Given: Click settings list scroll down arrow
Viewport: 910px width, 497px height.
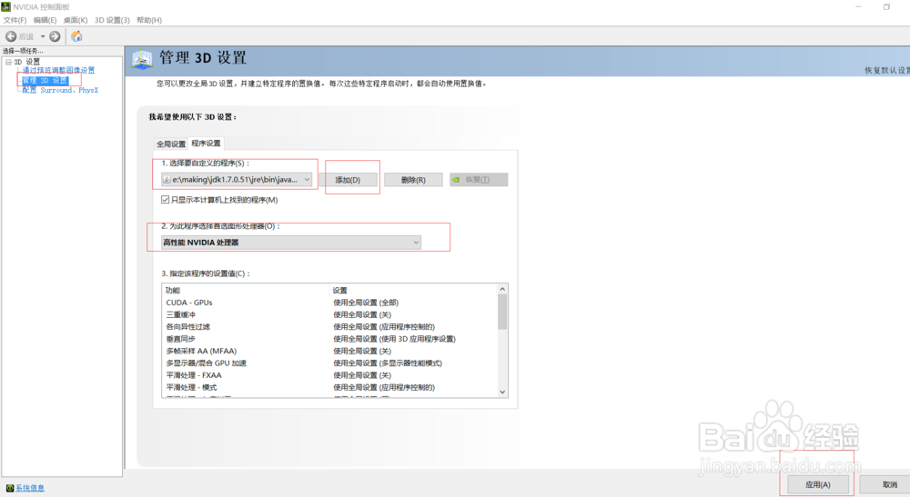Looking at the screenshot, I should point(502,393).
